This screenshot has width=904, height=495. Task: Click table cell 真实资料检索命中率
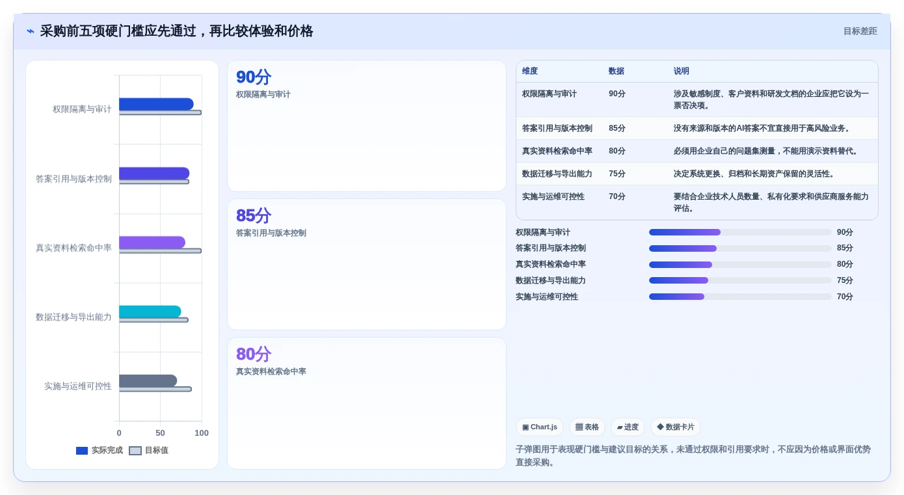pyautogui.click(x=557, y=151)
